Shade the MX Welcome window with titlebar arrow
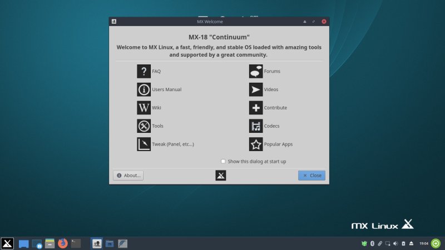Image resolution: width=445 pixels, height=250 pixels. point(305,22)
